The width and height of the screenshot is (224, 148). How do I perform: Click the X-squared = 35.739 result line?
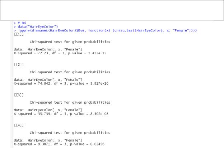[x=61, y=114]
